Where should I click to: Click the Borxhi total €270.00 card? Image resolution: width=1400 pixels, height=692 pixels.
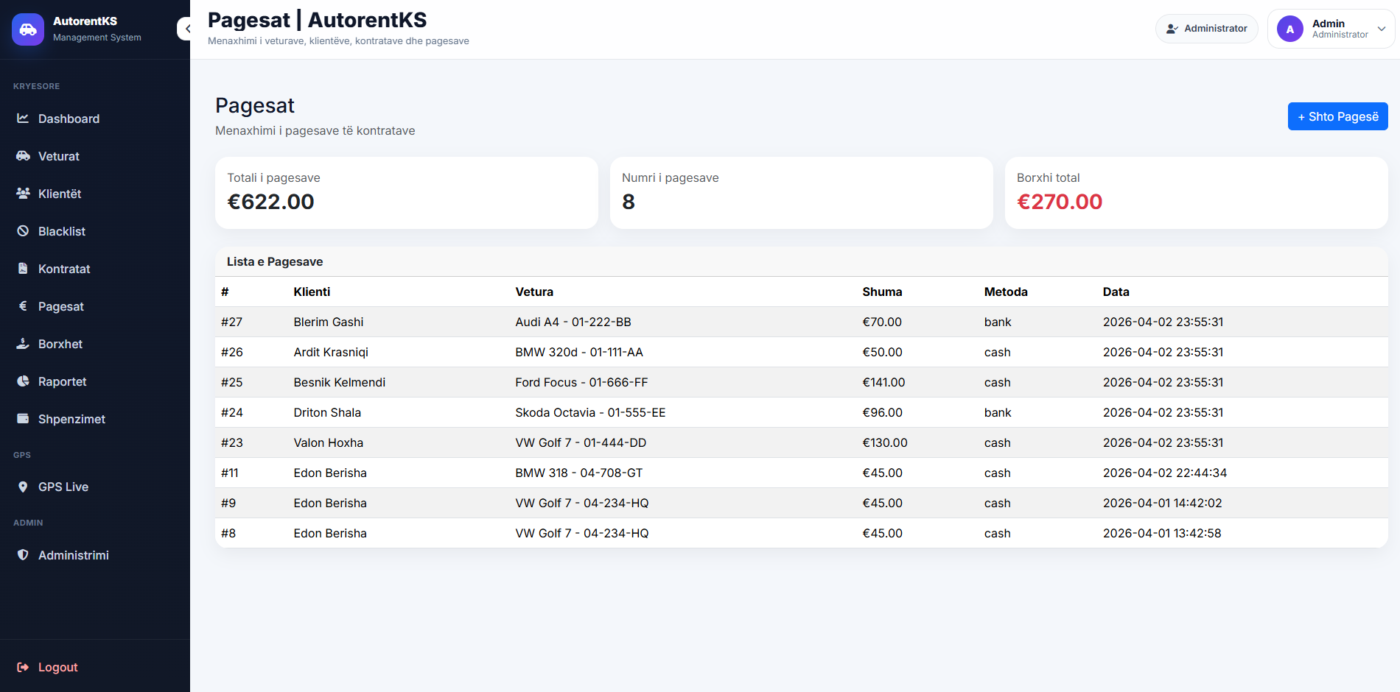pyautogui.click(x=1197, y=192)
